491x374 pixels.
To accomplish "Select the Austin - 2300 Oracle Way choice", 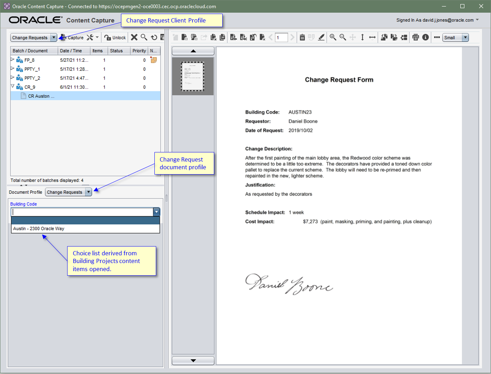I will 39,228.
